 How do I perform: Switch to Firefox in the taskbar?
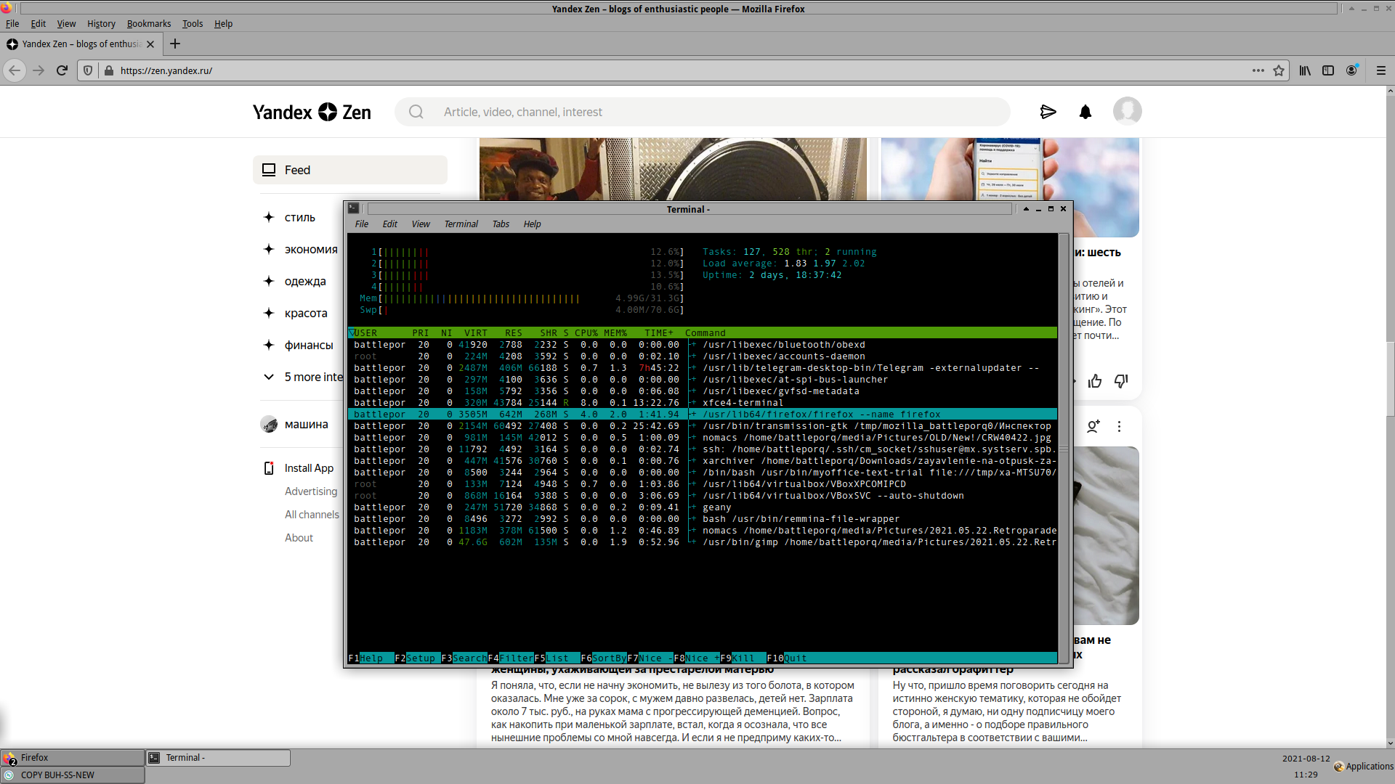(x=73, y=758)
